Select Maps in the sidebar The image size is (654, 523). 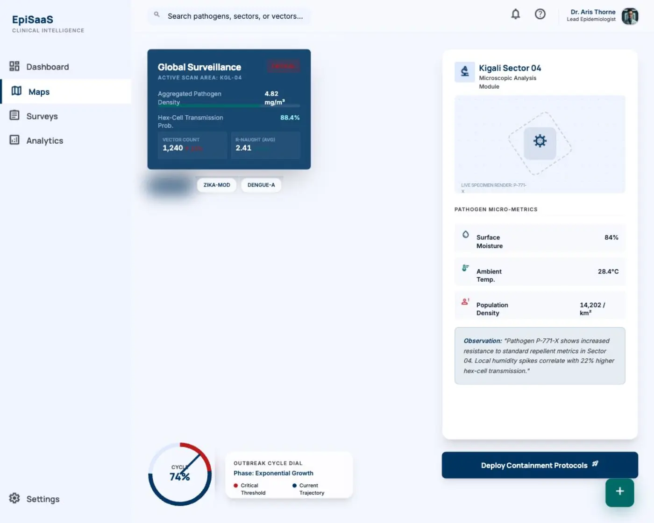click(x=66, y=91)
